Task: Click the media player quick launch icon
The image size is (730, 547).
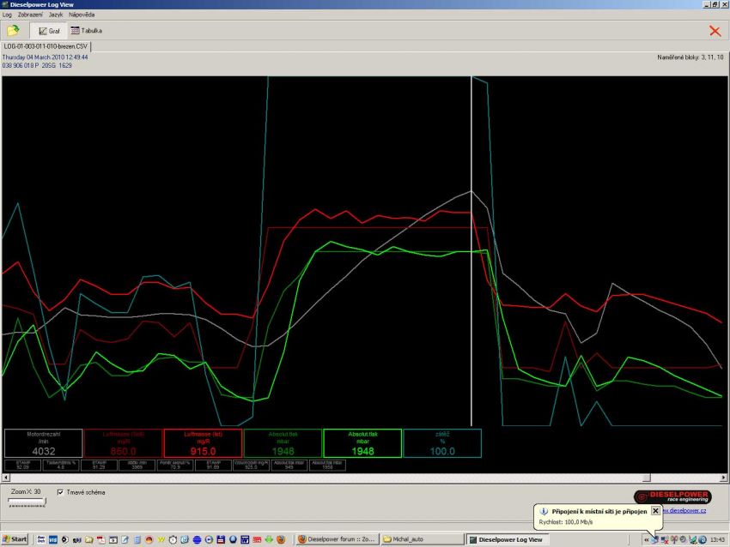Action: point(209,539)
